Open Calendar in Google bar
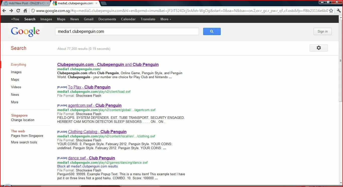 [128, 19]
